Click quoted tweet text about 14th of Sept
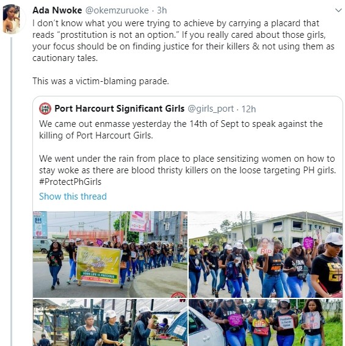Viewport: 345px width, 346px height. pyautogui.click(x=181, y=129)
